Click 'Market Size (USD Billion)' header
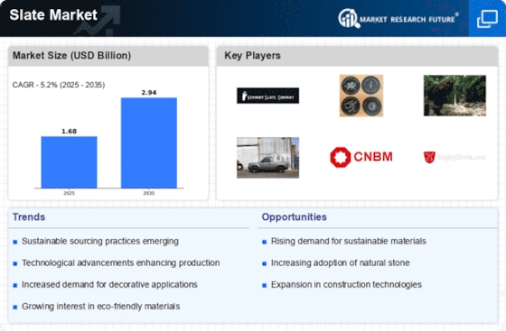This screenshot has width=506, height=331. point(71,55)
